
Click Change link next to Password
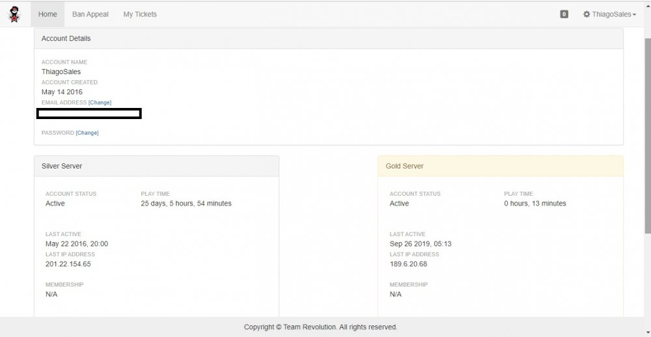click(87, 133)
